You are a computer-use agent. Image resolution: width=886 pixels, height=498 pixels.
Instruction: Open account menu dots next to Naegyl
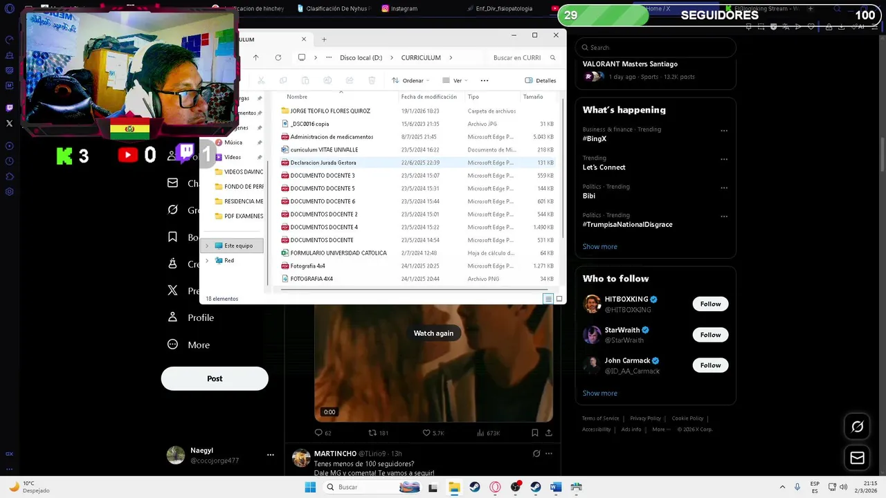point(271,455)
